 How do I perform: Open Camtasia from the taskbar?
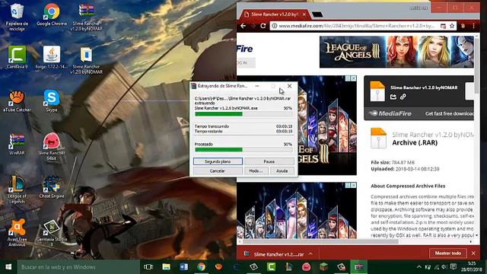tap(271, 267)
